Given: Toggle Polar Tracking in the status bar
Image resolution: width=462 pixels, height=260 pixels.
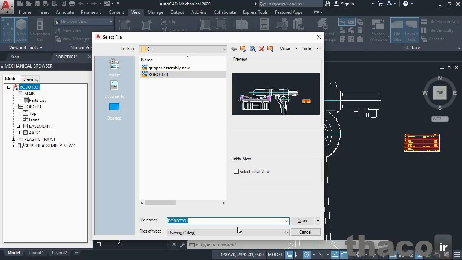Looking at the screenshot, I should click(306, 255).
